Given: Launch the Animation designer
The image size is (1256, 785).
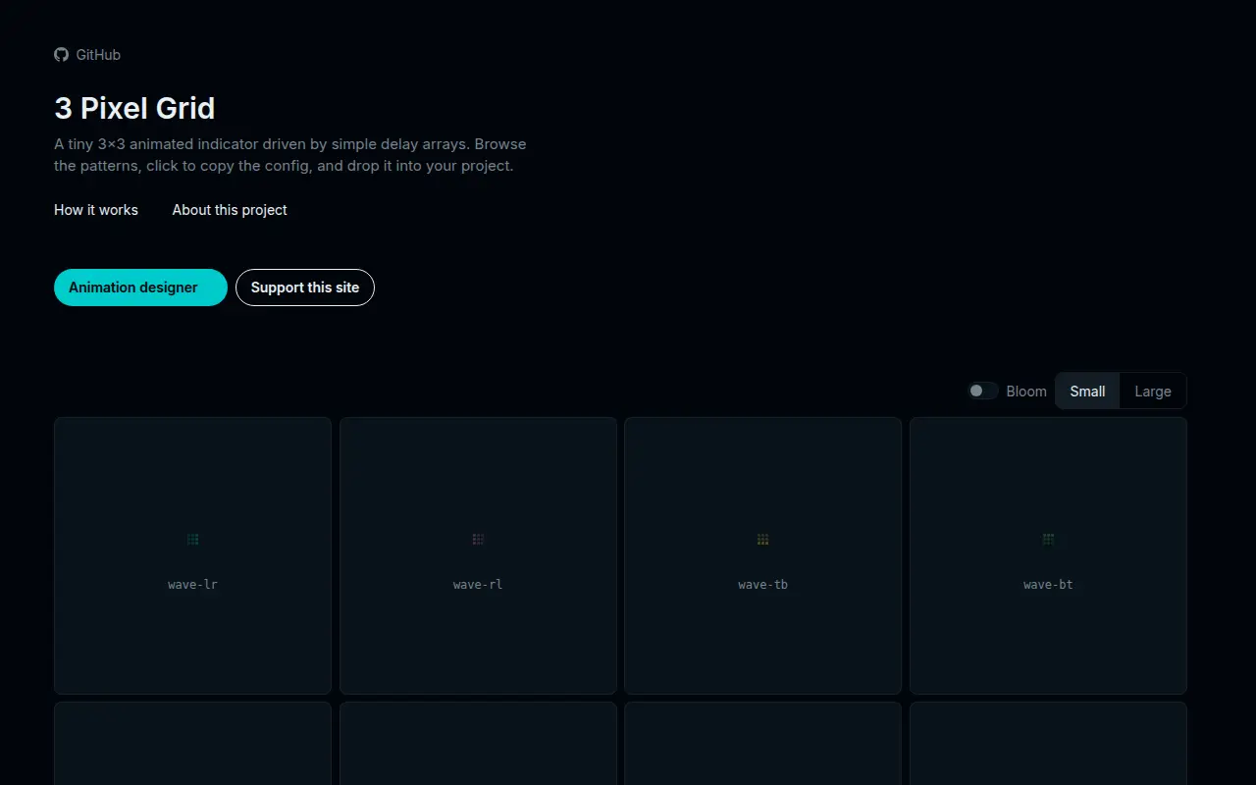Looking at the screenshot, I should (x=140, y=288).
